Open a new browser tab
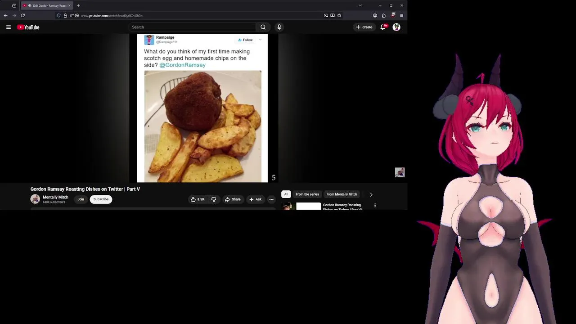The width and height of the screenshot is (576, 324). click(78, 5)
